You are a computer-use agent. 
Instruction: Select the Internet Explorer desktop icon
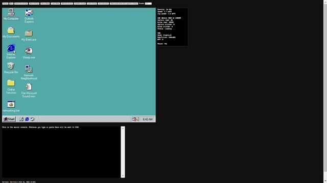click(x=11, y=51)
